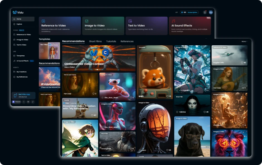Click the API link in the header
Screen dimensions: 262x165
[177, 12]
